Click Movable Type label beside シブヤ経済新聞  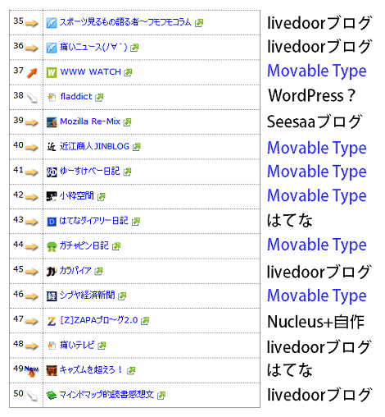[x=317, y=296]
